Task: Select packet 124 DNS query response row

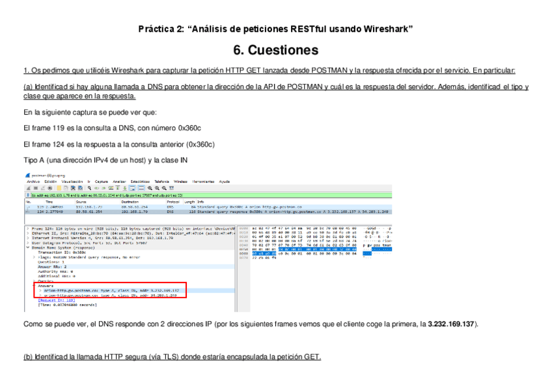Action: (208, 212)
